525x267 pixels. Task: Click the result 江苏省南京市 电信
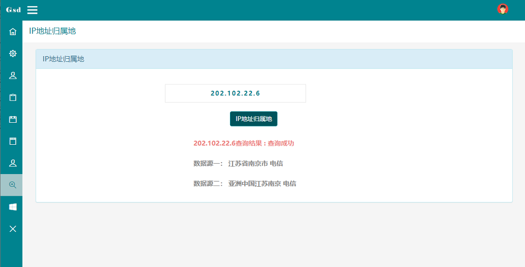coord(256,164)
